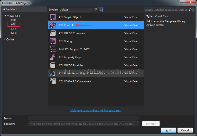
Task: Open the Location path dropdown arrow
Action: [138, 124]
